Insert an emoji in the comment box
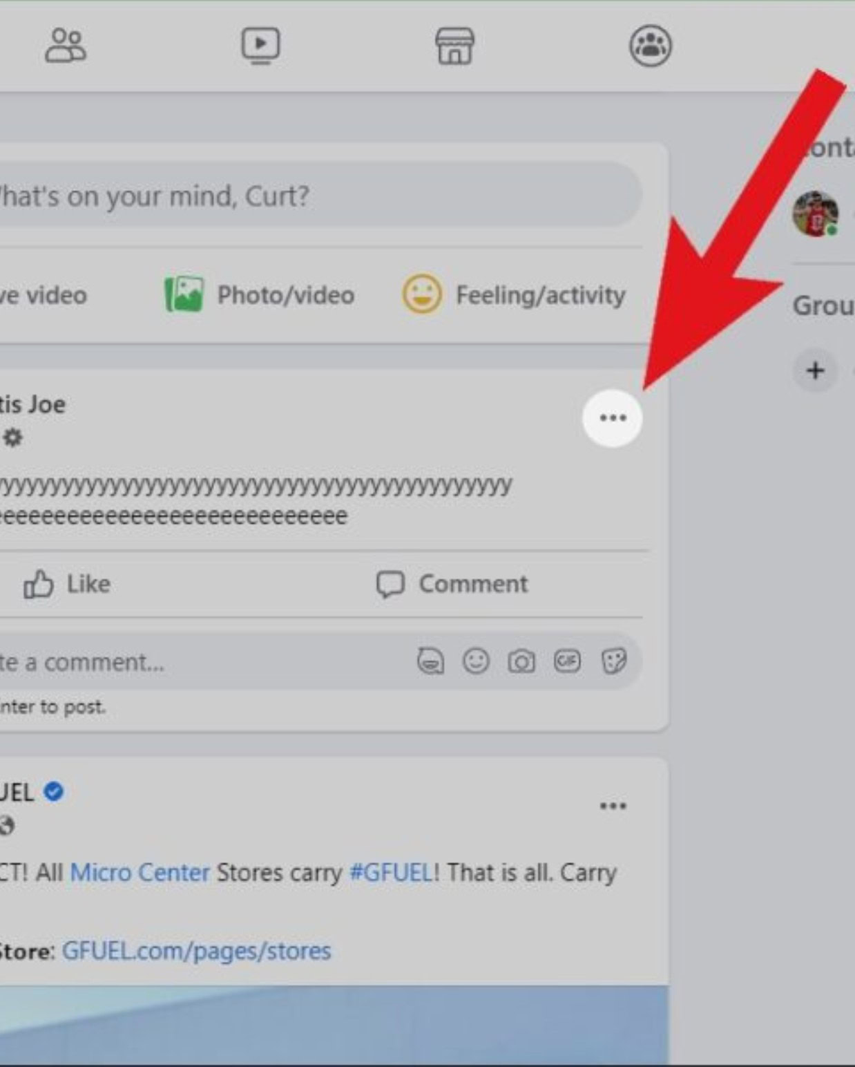 click(x=477, y=661)
